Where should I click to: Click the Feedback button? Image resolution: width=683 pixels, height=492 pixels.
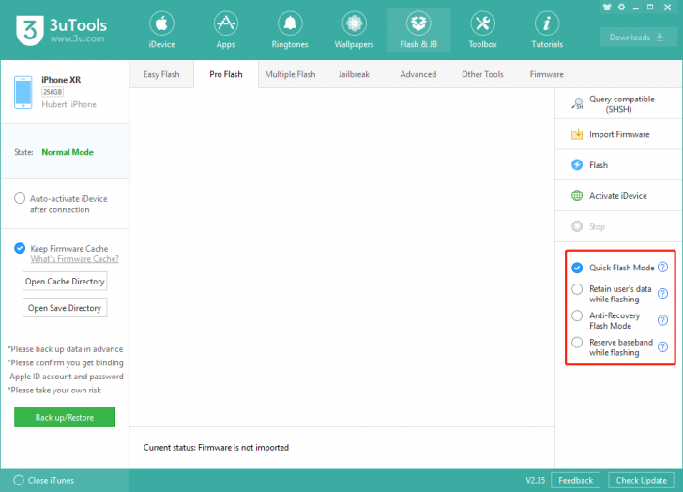[x=575, y=480]
